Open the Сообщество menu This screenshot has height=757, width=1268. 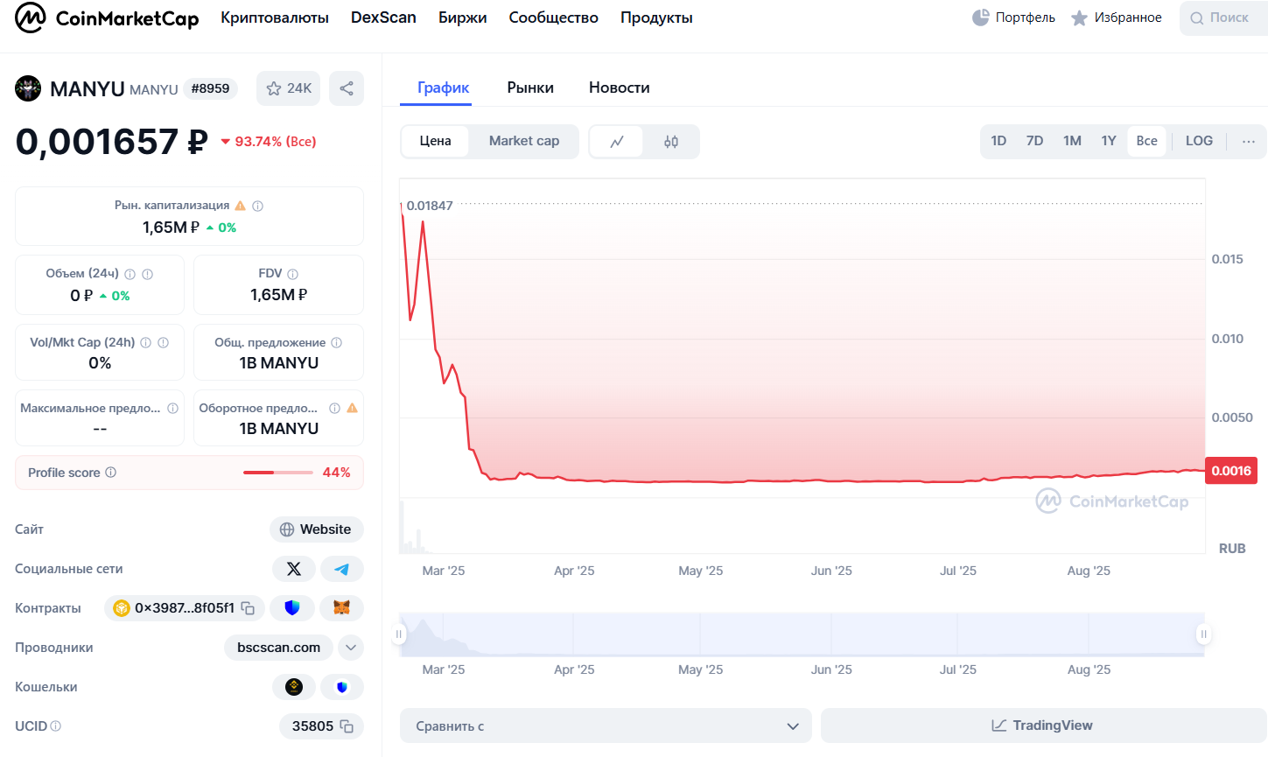[554, 18]
